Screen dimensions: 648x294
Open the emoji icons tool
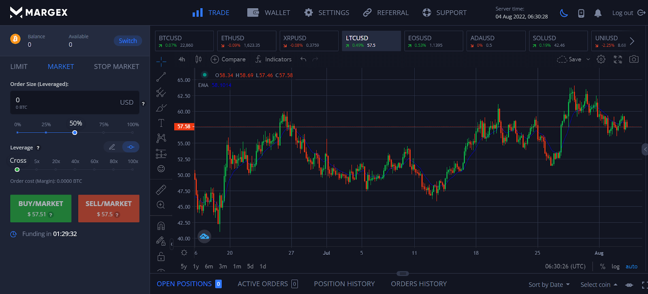(161, 169)
